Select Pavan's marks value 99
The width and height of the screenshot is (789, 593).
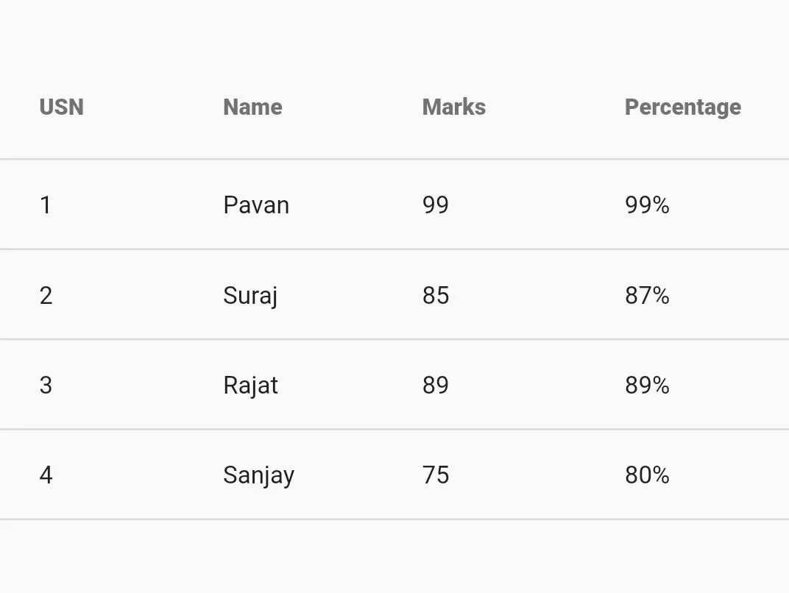click(x=435, y=205)
